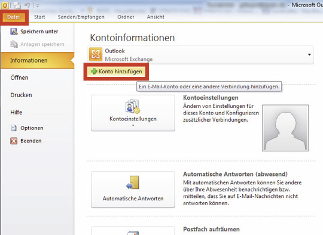This screenshot has height=235, width=323.
Task: Switch to the Start ribbon tab
Action: click(x=39, y=17)
